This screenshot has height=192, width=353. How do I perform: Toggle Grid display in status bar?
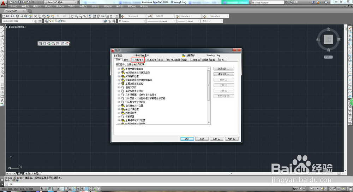50,188
